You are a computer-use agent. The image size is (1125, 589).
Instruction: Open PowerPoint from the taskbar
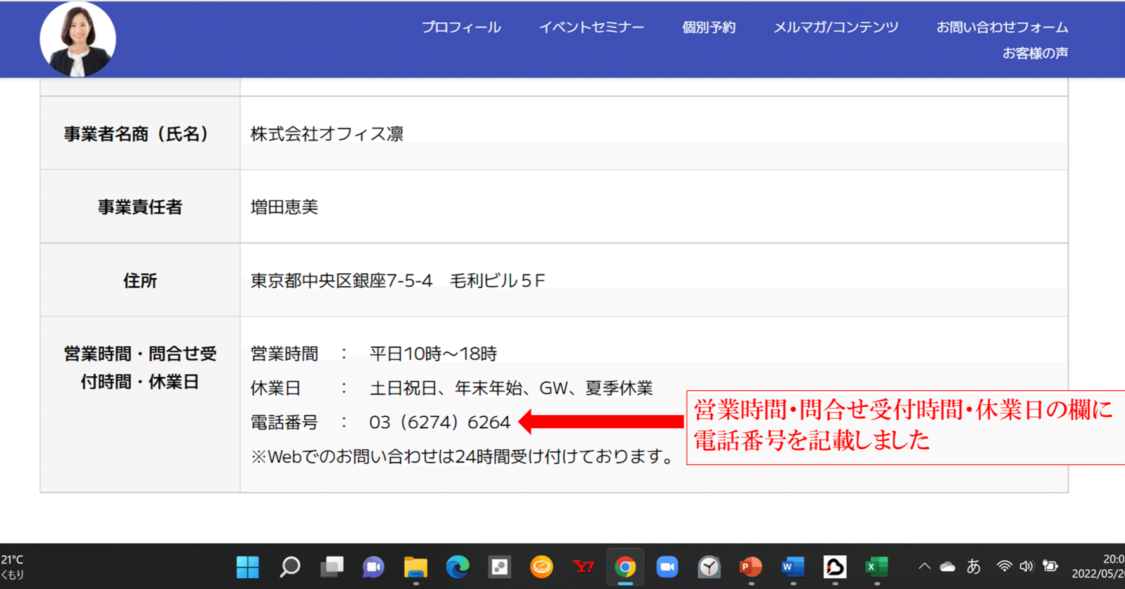click(x=751, y=567)
